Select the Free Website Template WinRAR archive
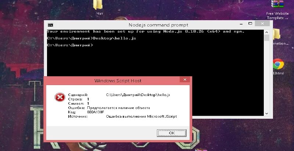 pyautogui.click(x=277, y=9)
